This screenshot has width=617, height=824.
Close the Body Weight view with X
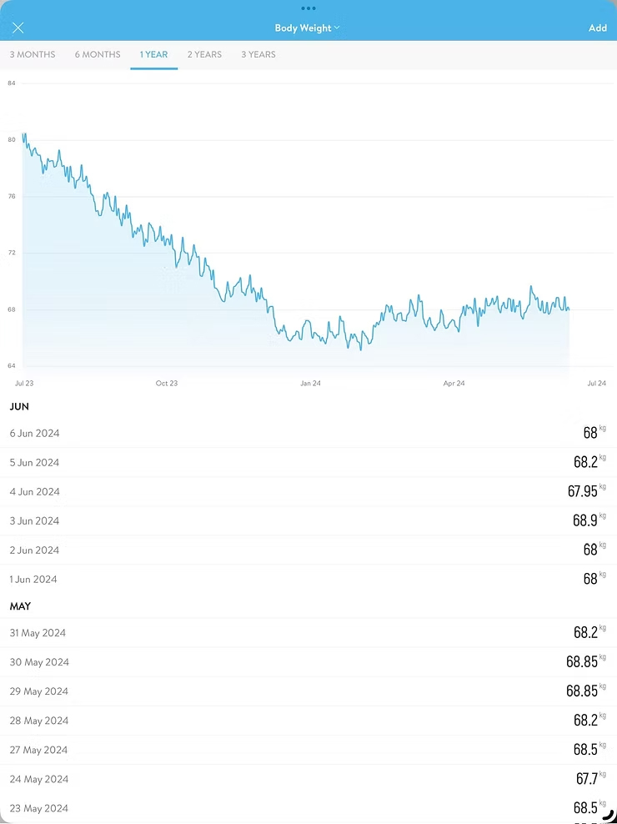coord(18,28)
